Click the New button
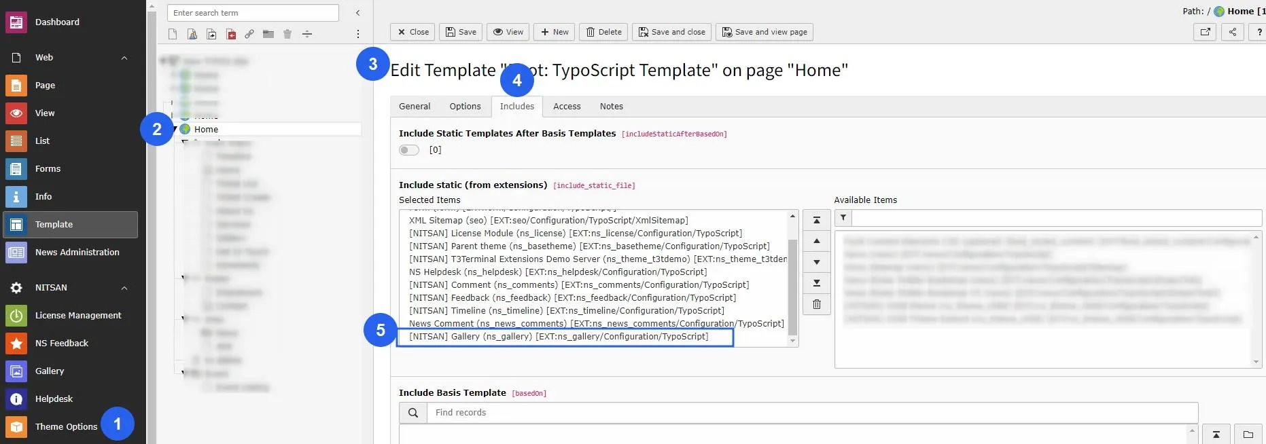This screenshot has width=1266, height=444. [555, 32]
